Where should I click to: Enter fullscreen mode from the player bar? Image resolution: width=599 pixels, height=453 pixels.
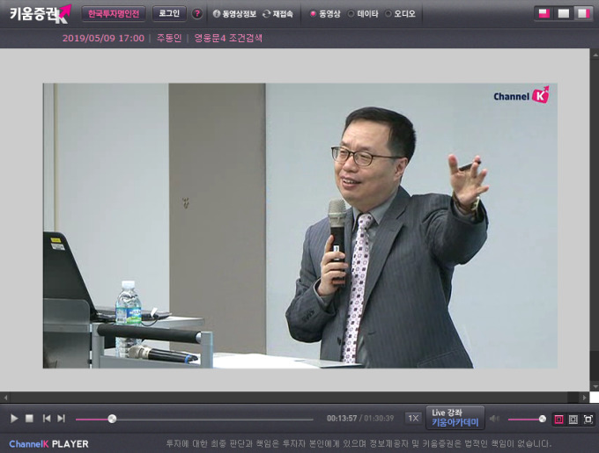pyautogui.click(x=588, y=419)
